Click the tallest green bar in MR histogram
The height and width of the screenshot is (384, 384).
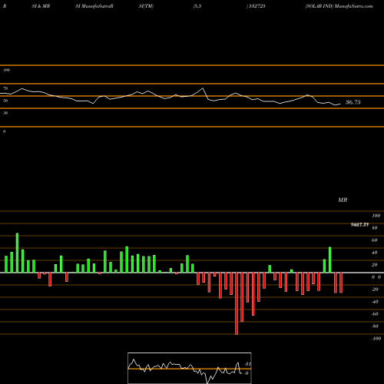tap(17, 253)
